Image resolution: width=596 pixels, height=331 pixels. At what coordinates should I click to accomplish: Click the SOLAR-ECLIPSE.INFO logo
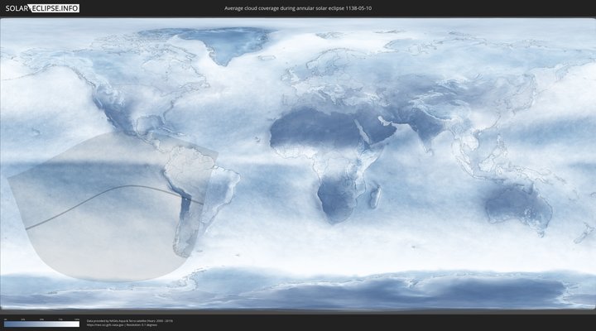42,8
